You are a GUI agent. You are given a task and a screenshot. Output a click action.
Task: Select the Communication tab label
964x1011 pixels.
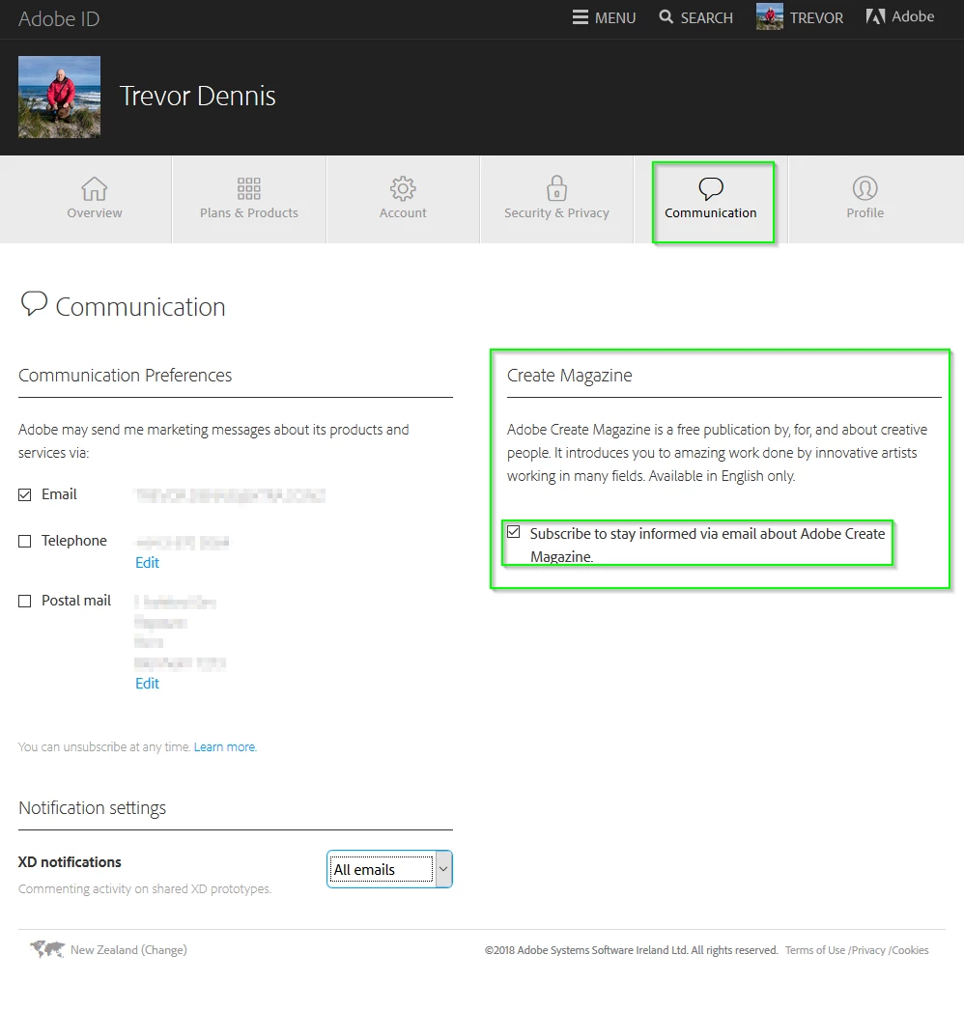coord(711,212)
